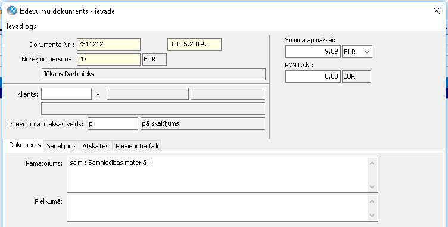Viewport: 448px width, 227px height.
Task: Click second grey field in the Klients row
Action: pos(228,94)
